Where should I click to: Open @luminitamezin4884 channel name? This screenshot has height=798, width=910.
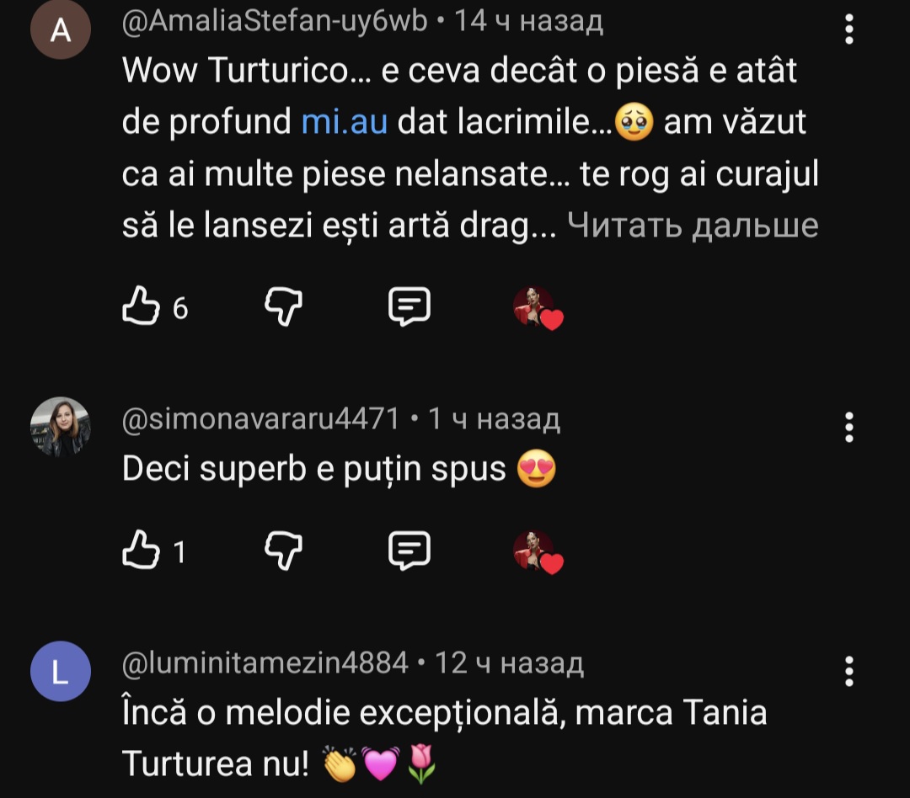tap(265, 663)
